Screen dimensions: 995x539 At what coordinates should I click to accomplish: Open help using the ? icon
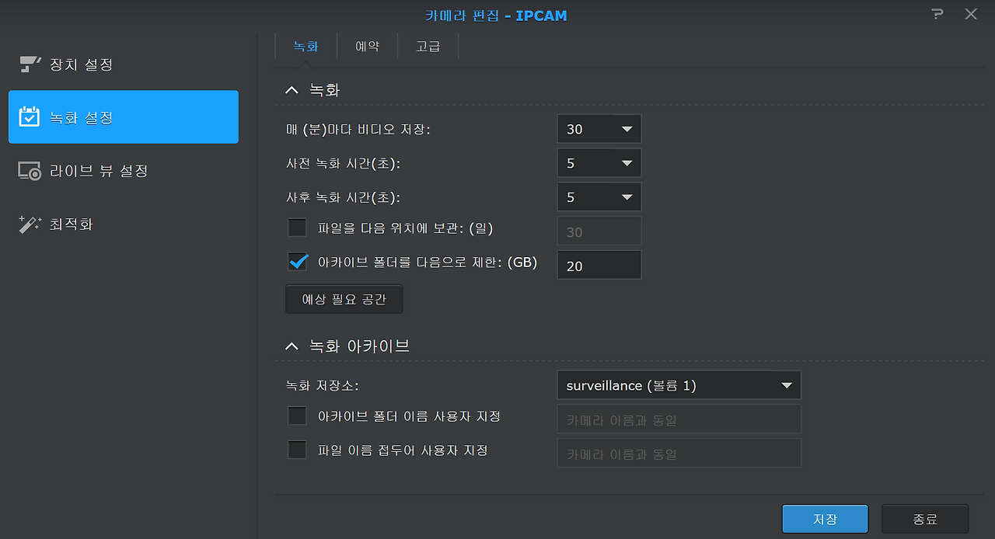[x=937, y=14]
